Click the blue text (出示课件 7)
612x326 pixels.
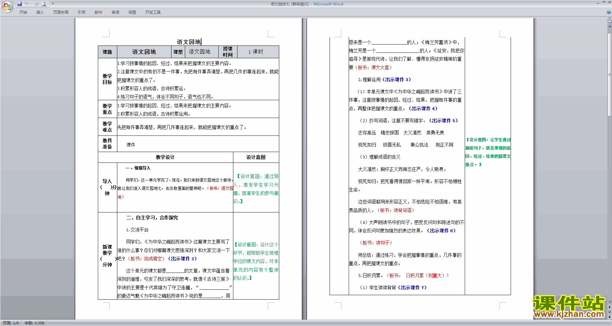tap(412, 288)
